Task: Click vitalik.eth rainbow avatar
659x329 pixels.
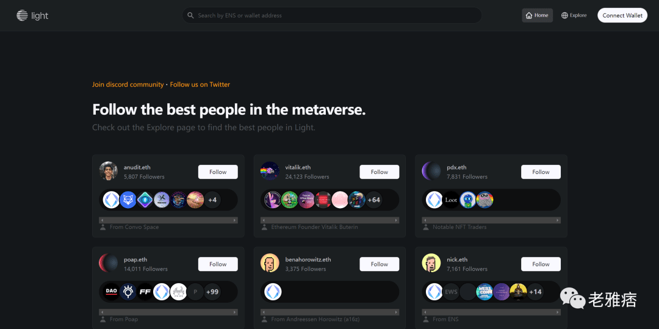Action: (x=270, y=171)
